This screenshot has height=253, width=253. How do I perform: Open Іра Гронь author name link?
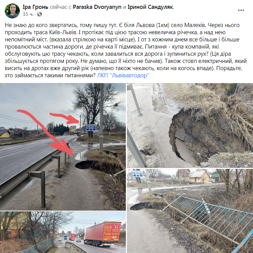[35, 7]
